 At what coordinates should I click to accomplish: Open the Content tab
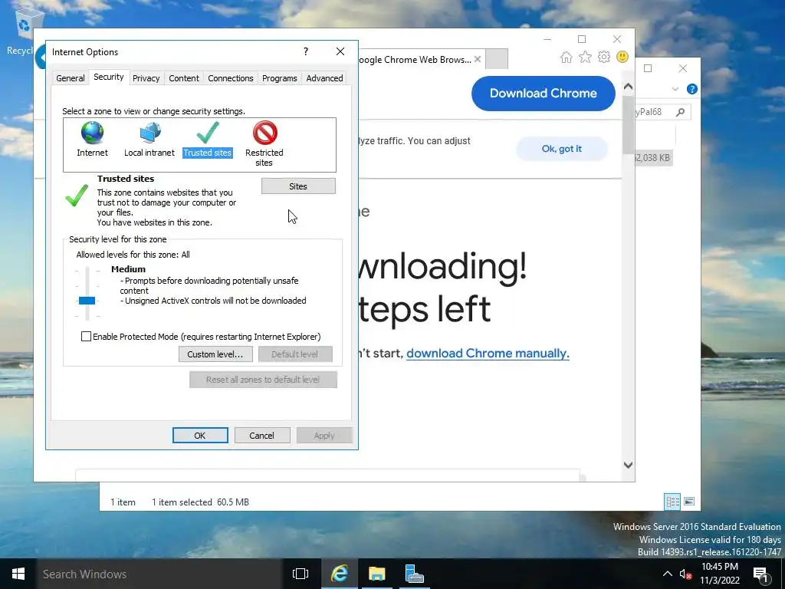[184, 78]
